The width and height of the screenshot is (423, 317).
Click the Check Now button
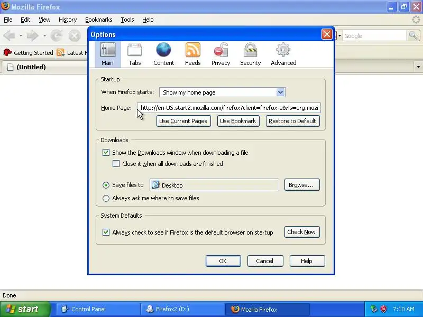[x=302, y=232]
